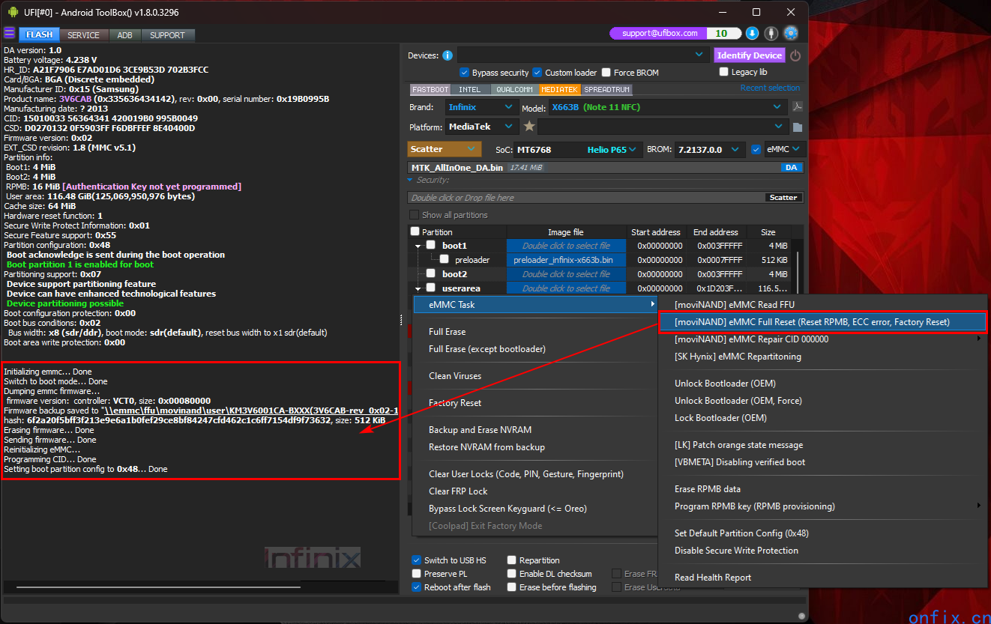The height and width of the screenshot is (624, 991).
Task: Toggle Bypass security checkbox
Action: 465,73
